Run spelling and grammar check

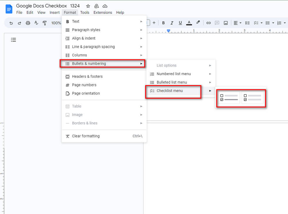coord(36,23)
